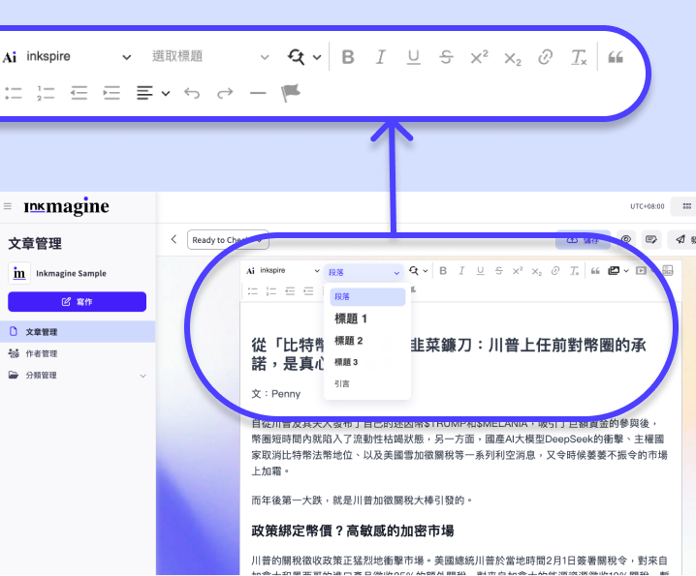
Task: Insert video from the small editor toolbar
Action: point(641,270)
